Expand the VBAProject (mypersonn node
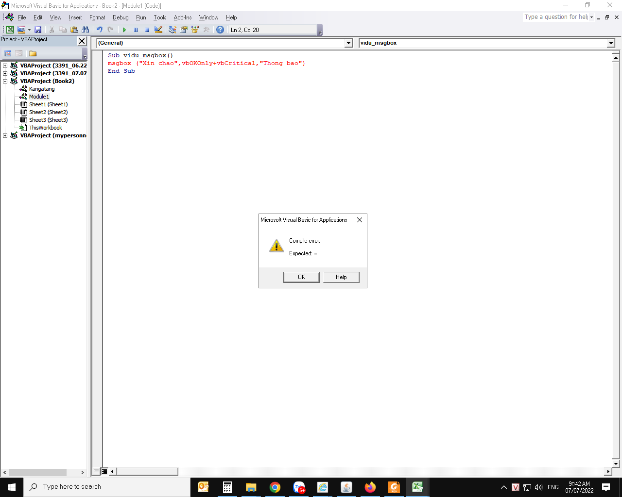This screenshot has height=497, width=622. [5, 135]
